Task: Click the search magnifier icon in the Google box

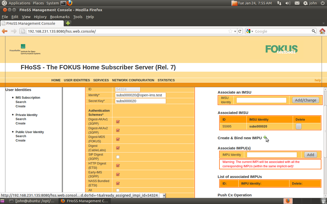Action: point(314,31)
